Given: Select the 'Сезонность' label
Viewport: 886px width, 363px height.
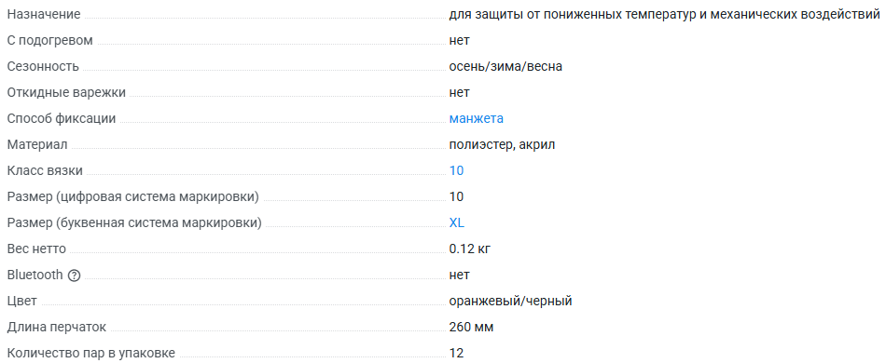Looking at the screenshot, I should coord(42,66).
